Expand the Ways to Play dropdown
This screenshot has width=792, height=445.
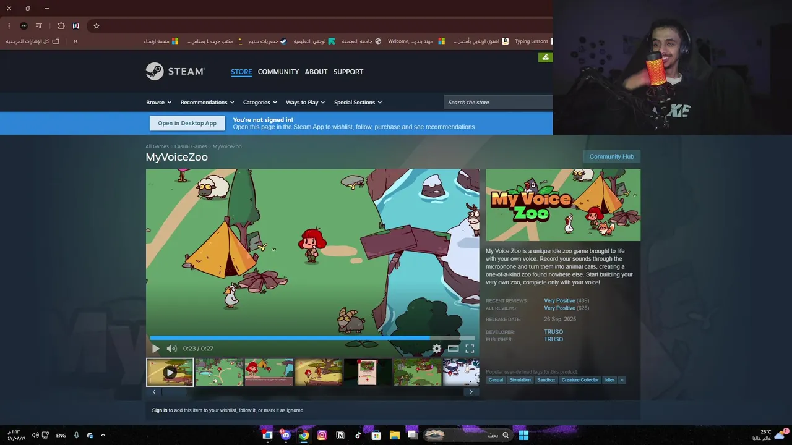305,103
